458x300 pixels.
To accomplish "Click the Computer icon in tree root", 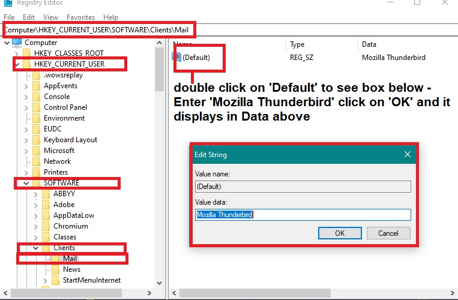I will pos(17,43).
